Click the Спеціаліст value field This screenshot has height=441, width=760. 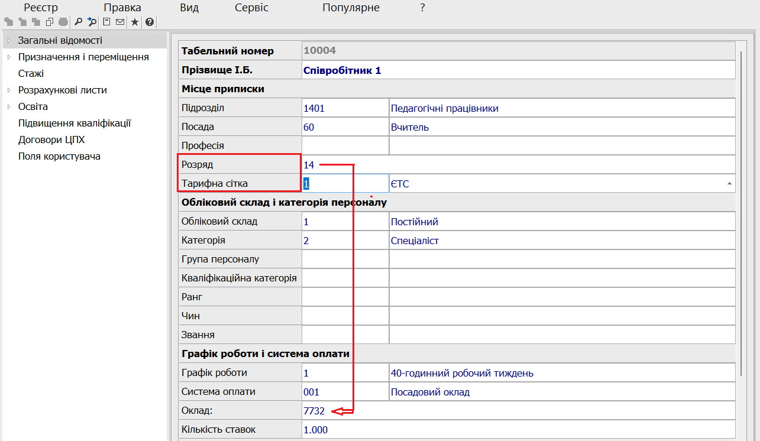coord(562,241)
